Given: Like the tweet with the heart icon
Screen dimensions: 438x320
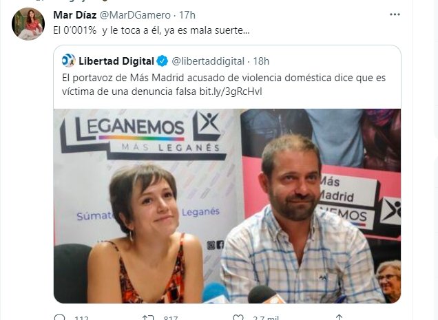Looking at the screenshot, I should coord(238,317).
